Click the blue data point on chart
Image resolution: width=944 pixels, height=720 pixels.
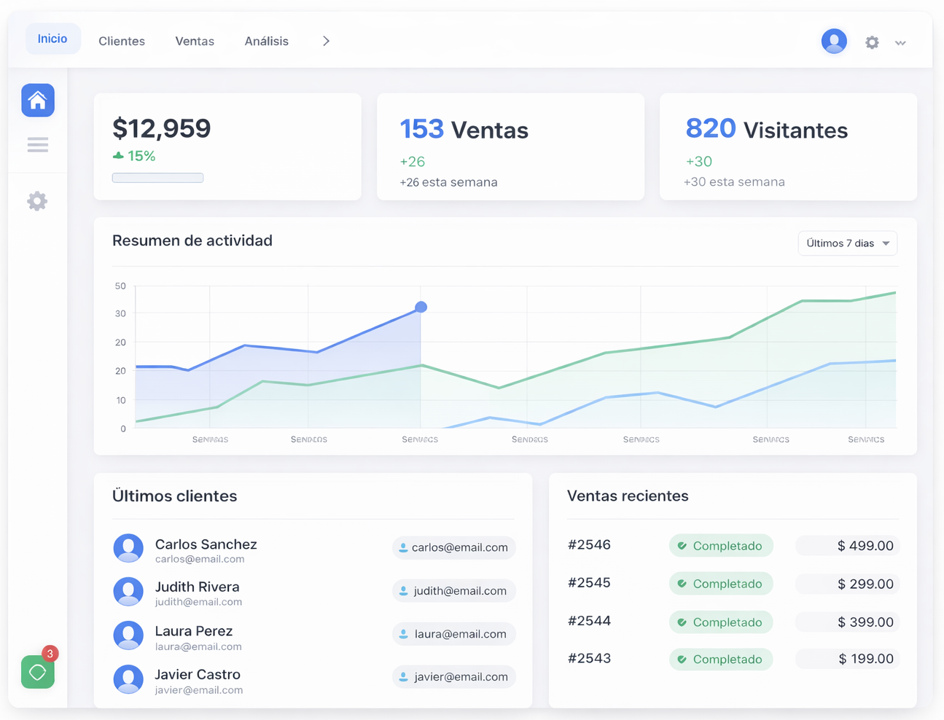tap(421, 308)
